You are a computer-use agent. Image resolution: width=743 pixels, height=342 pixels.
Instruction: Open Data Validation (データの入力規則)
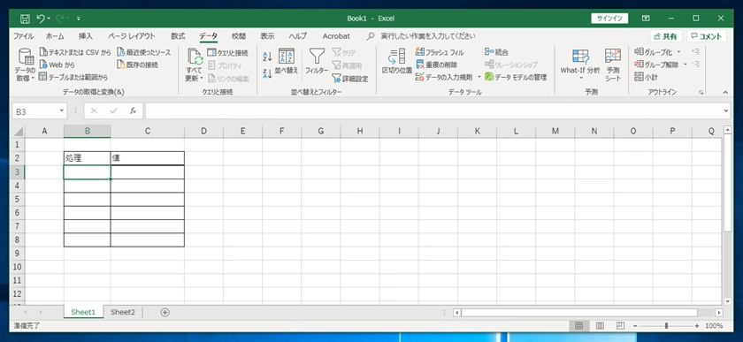(444, 77)
